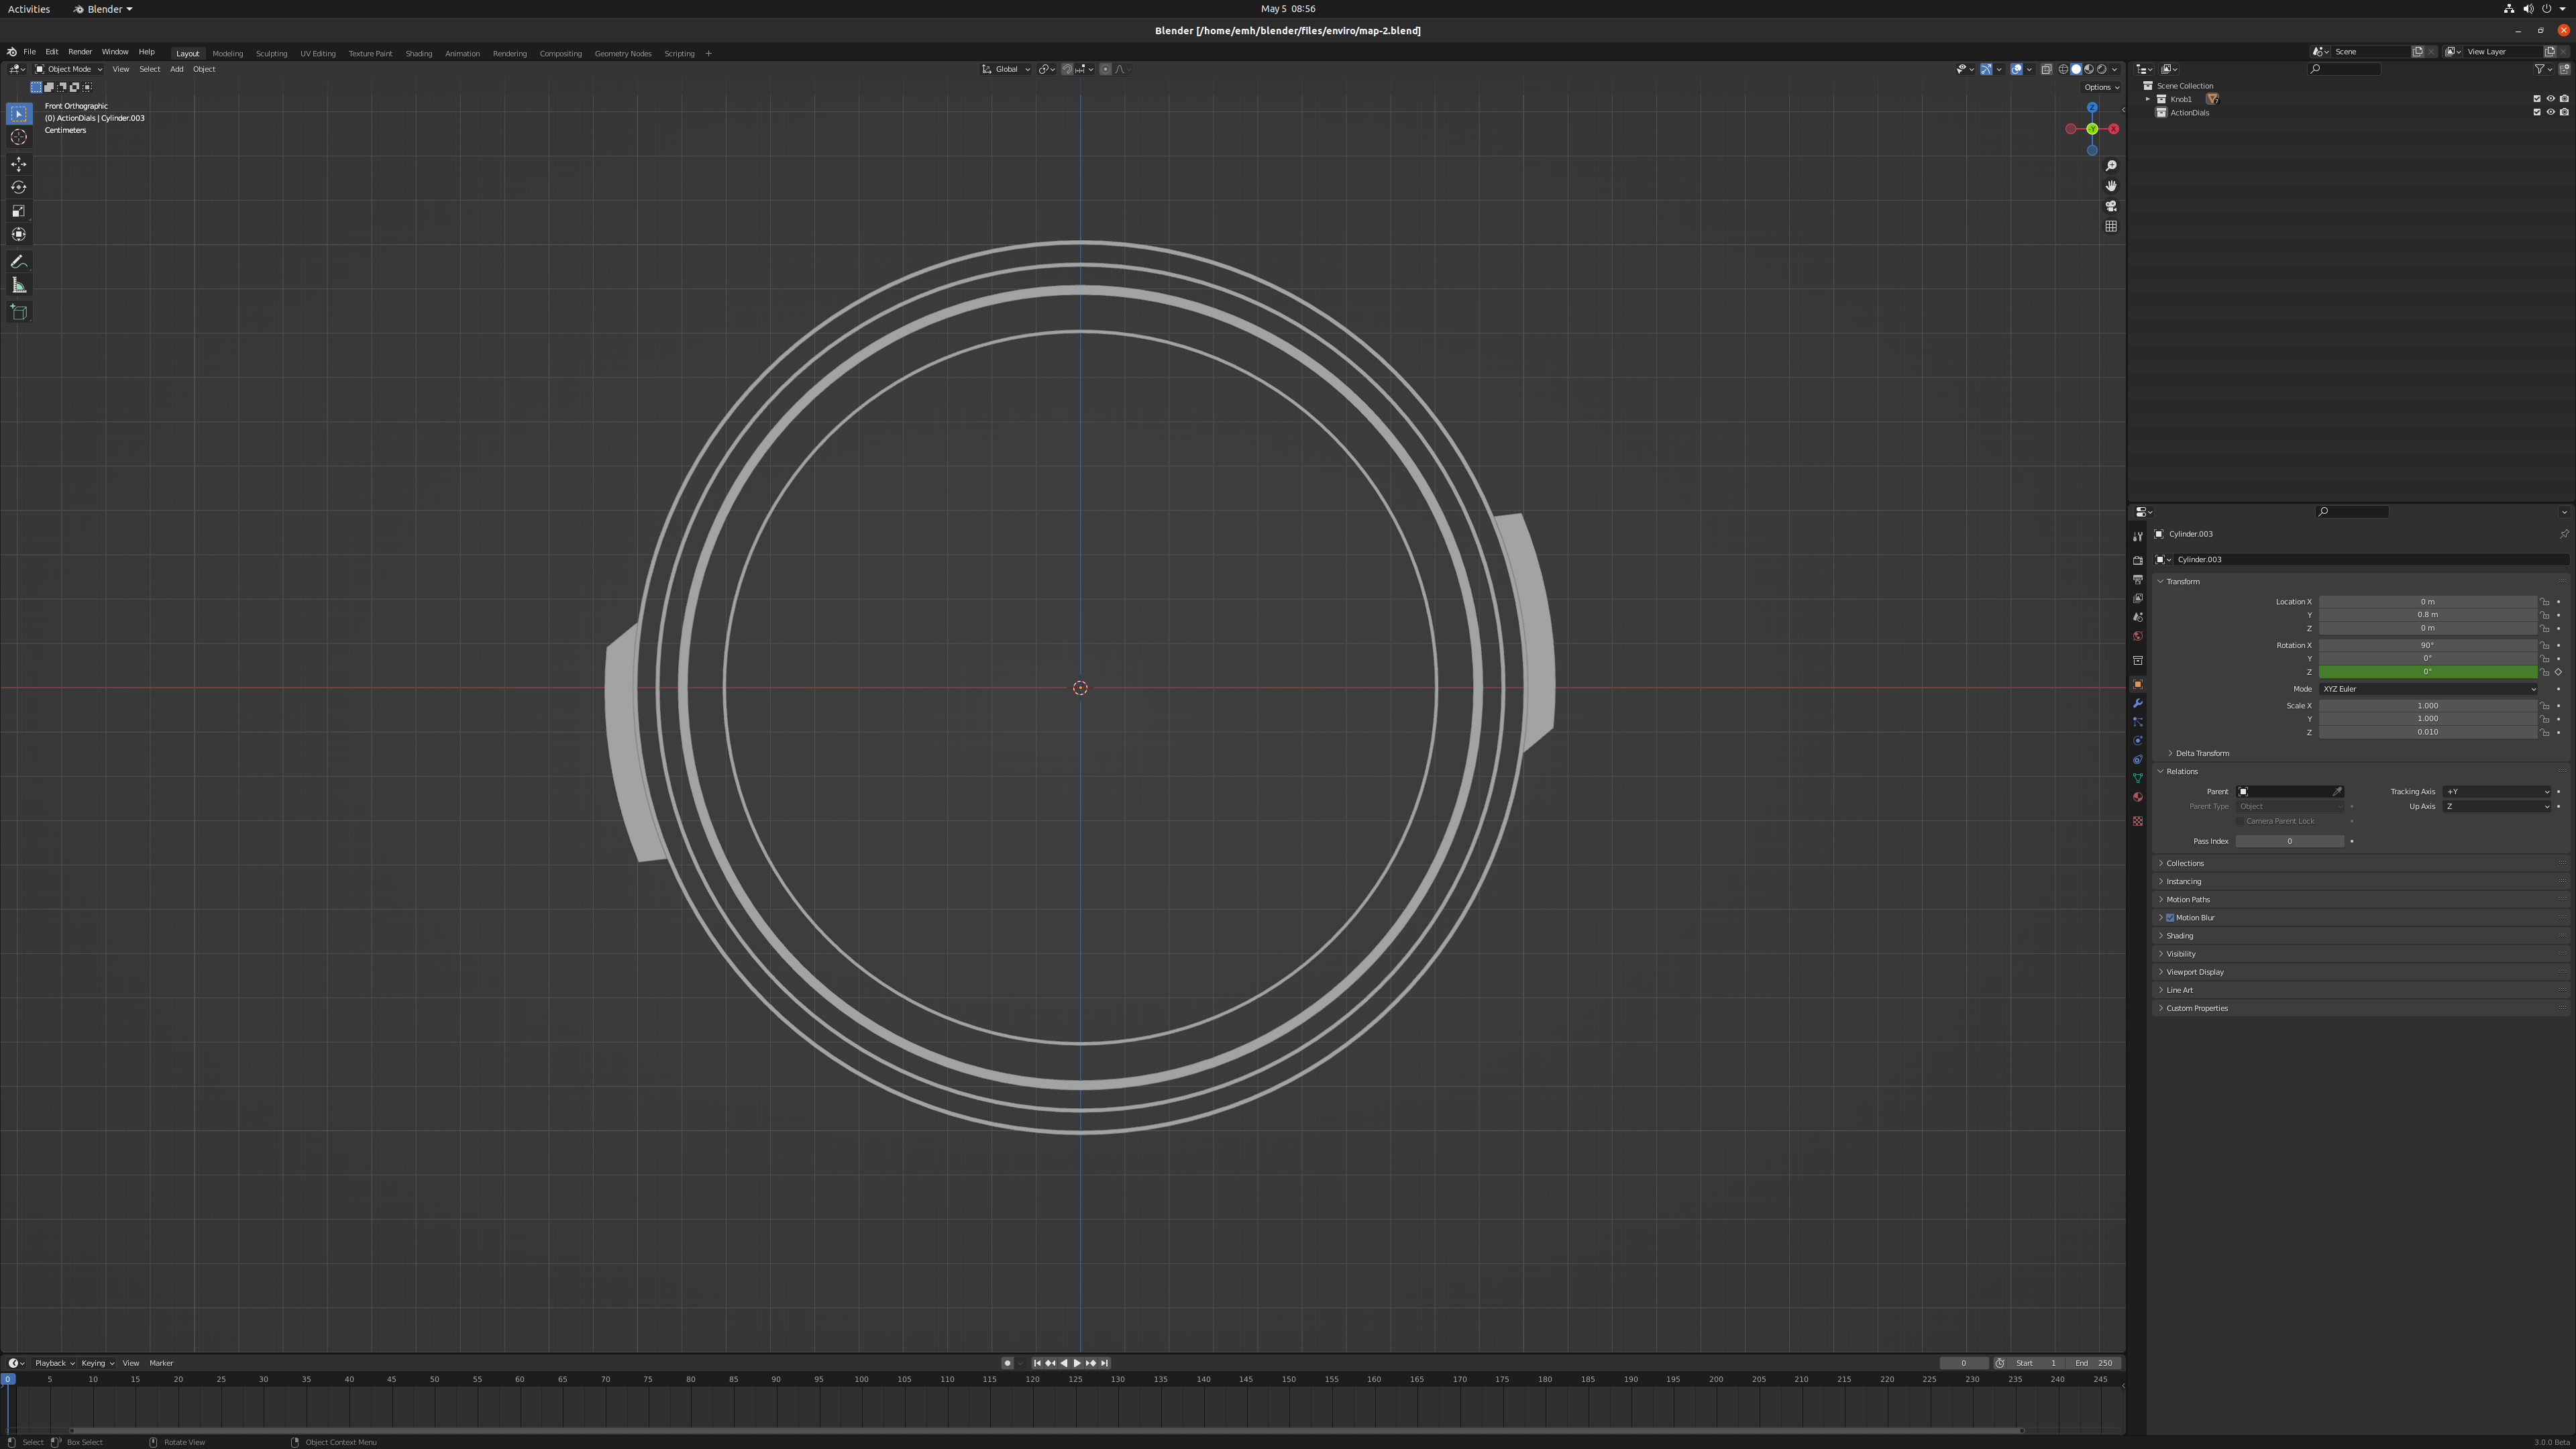Click the eyedropper in Parent field
Image resolution: width=2576 pixels, height=1449 pixels.
[2337, 792]
